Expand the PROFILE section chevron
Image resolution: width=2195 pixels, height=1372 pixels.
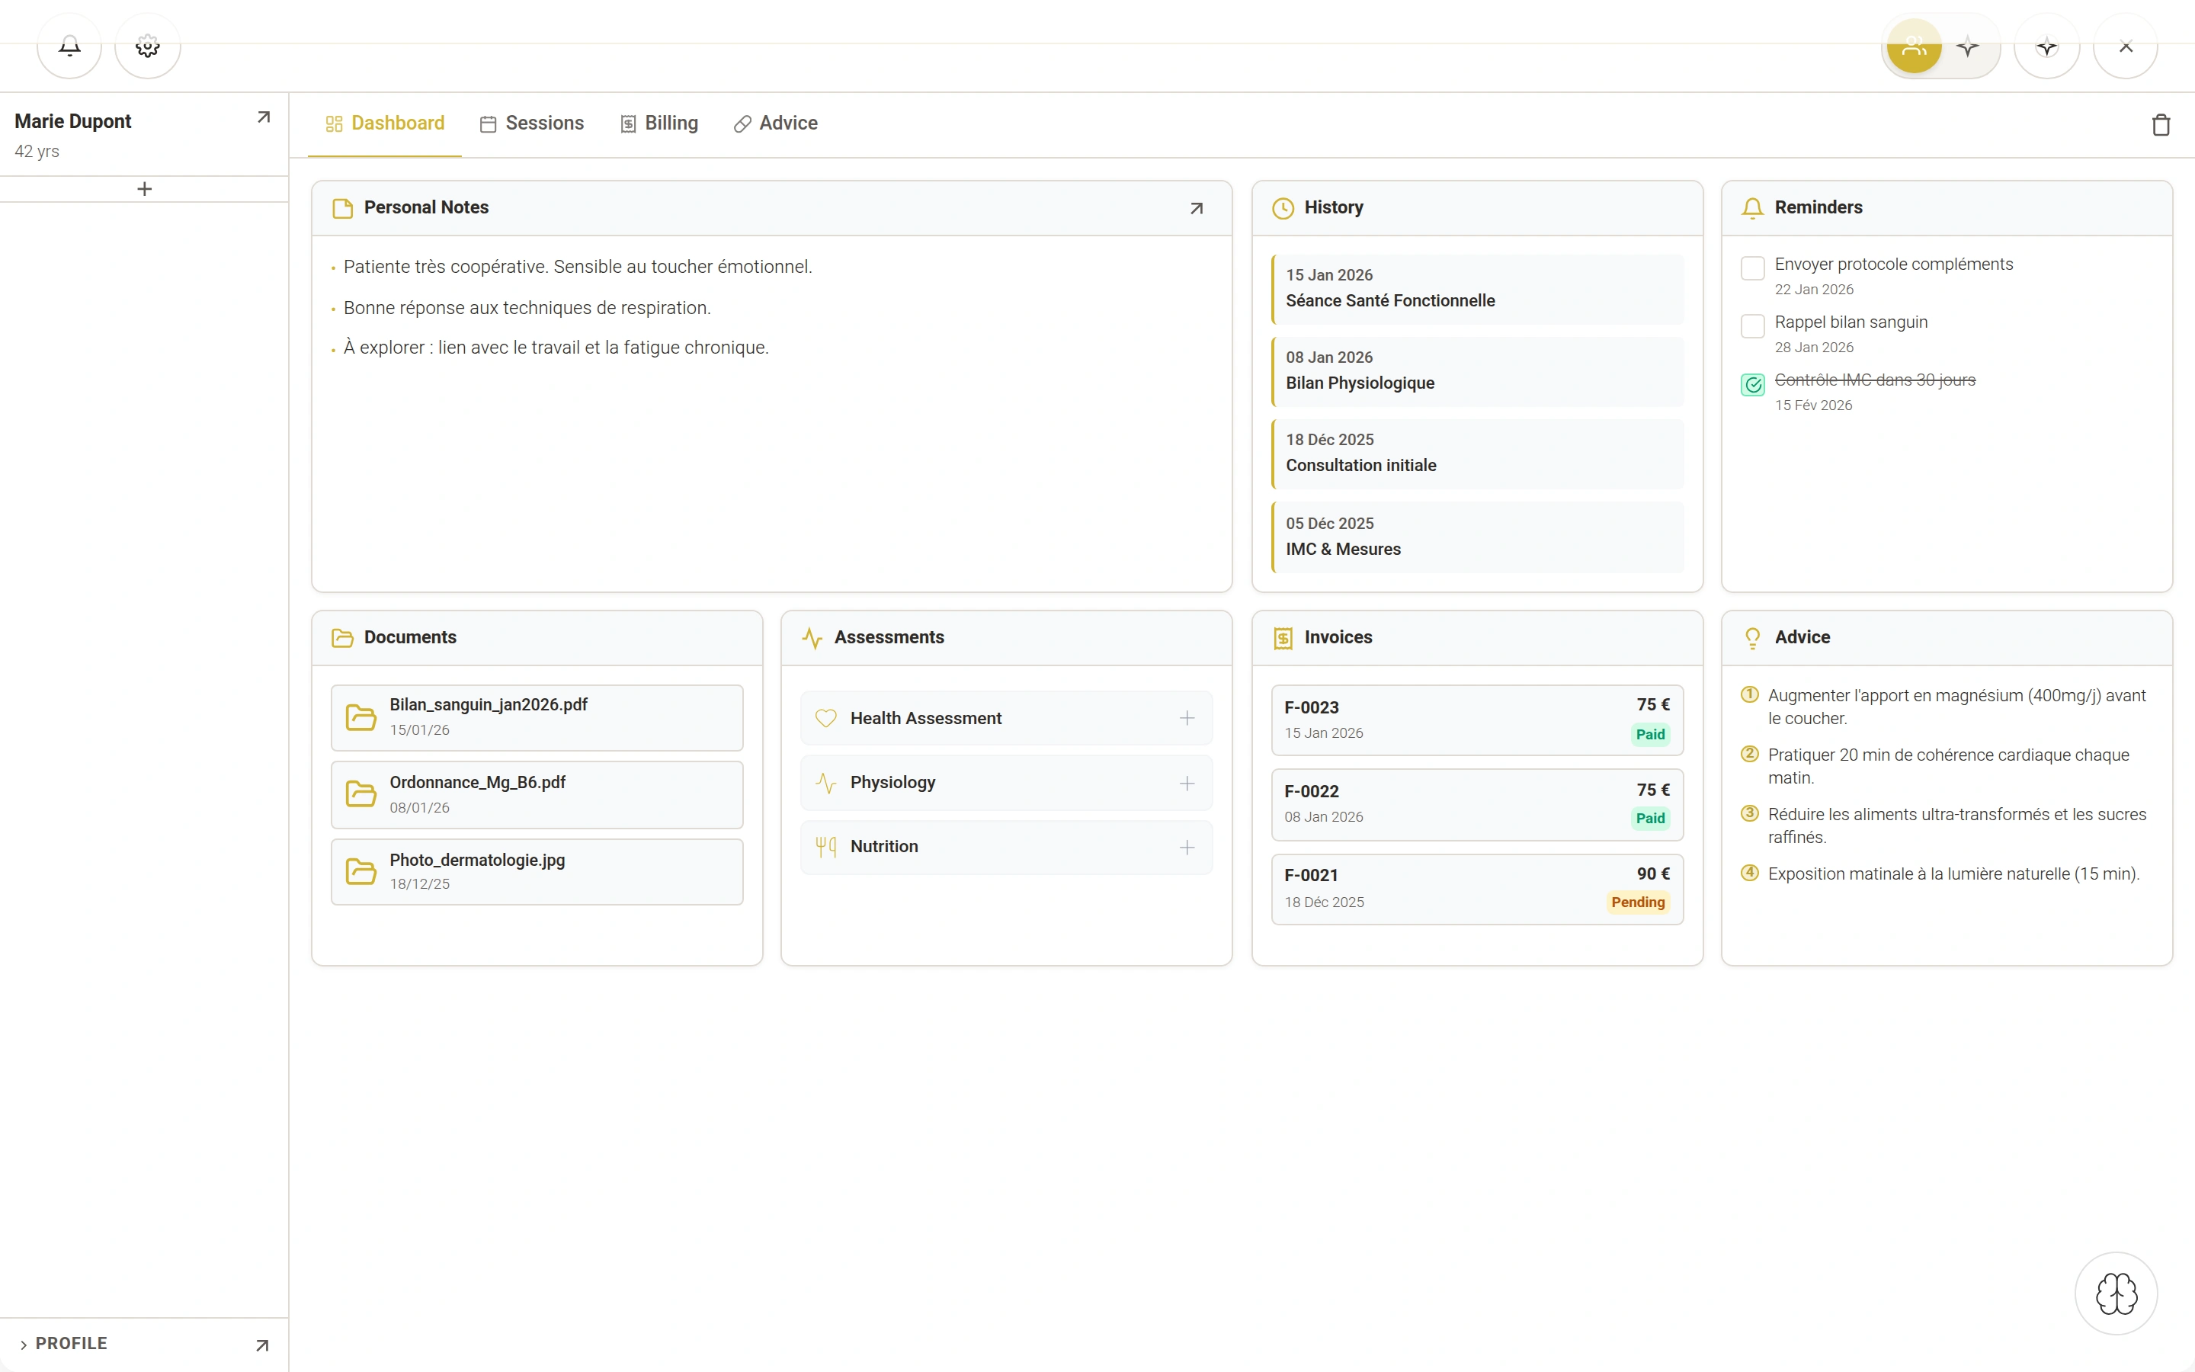point(24,1345)
